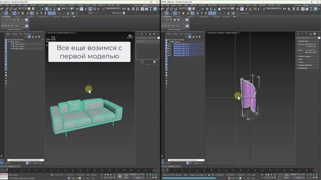Click the time slider in left window

(10, 166)
